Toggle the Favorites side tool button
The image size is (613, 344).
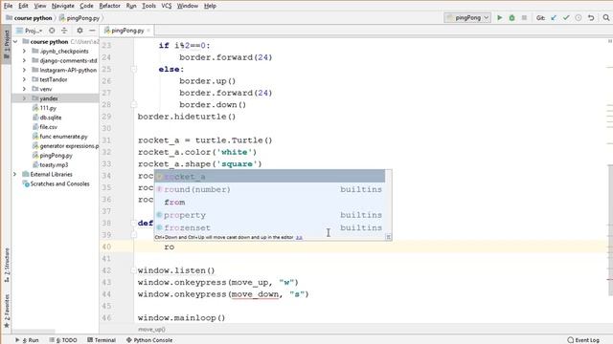[x=7, y=311]
